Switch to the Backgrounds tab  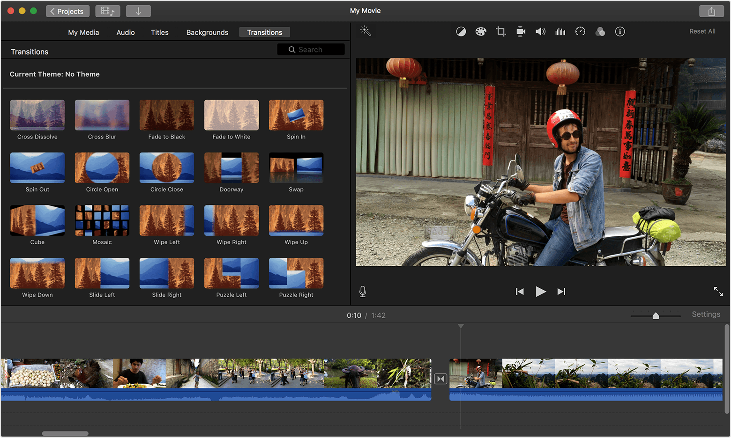[x=207, y=32]
